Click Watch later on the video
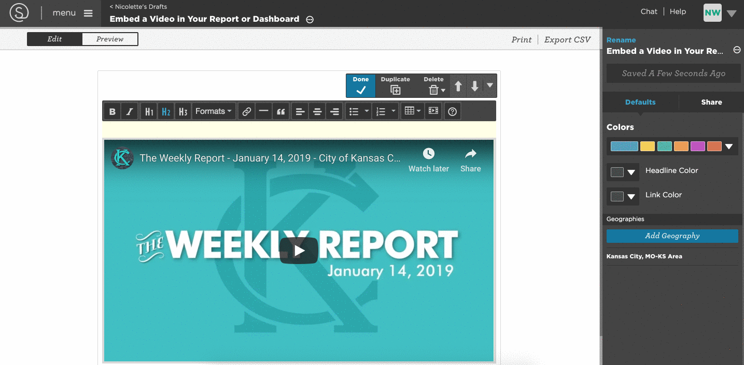The height and width of the screenshot is (365, 744). tap(429, 160)
